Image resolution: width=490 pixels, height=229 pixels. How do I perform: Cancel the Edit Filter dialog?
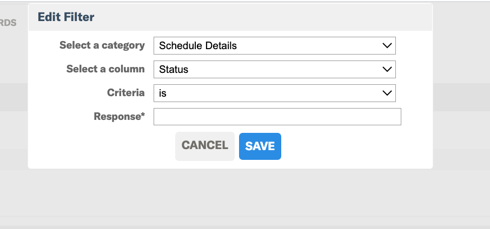[x=204, y=146]
